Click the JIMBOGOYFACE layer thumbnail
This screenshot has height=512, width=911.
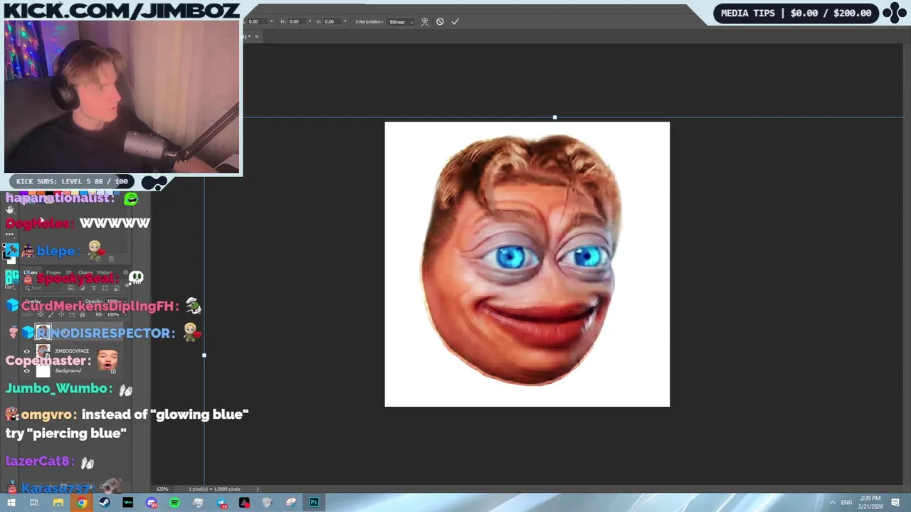tap(43, 351)
